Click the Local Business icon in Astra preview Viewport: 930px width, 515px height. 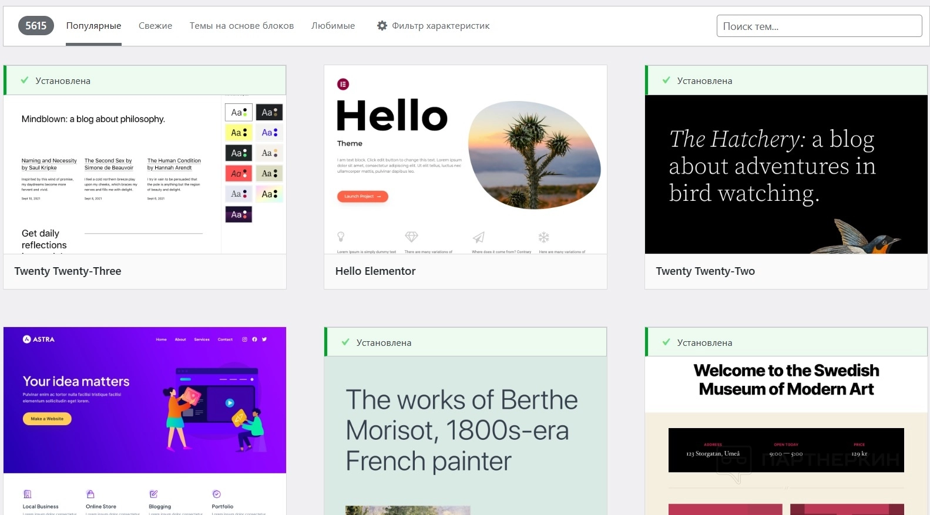tap(27, 494)
